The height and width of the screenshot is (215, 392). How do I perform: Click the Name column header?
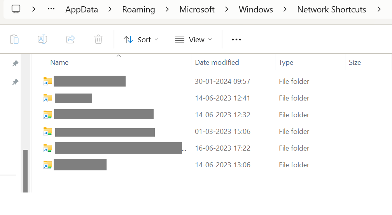tap(59, 62)
